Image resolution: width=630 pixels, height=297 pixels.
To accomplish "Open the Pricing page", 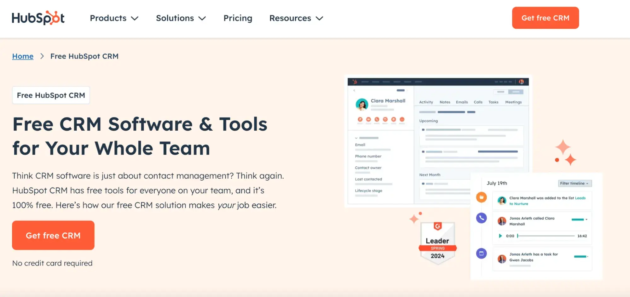I will [238, 18].
